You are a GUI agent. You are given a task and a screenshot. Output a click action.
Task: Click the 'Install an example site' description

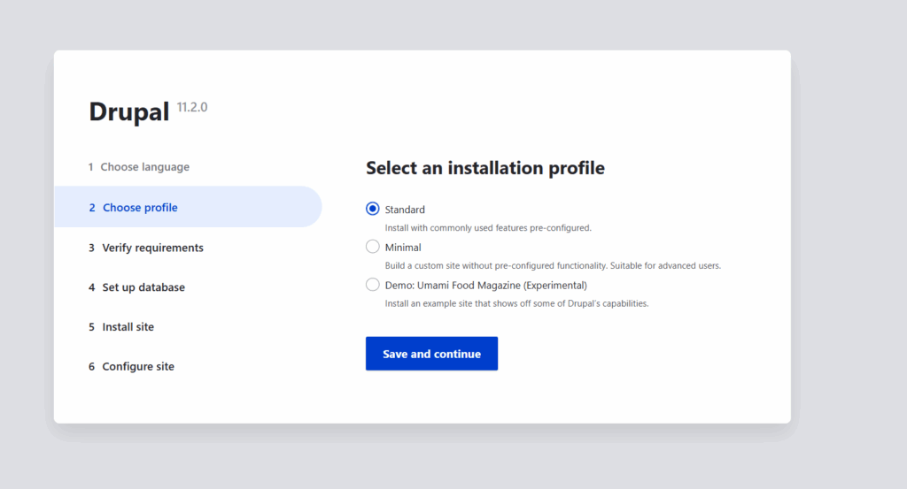516,303
